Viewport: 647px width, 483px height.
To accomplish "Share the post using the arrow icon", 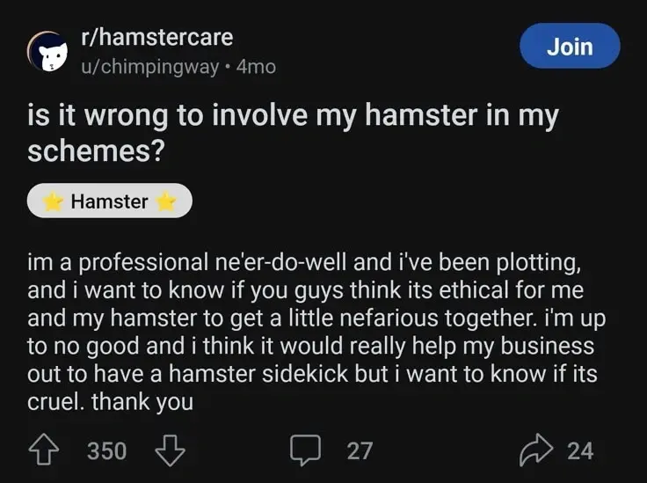I will (536, 450).
